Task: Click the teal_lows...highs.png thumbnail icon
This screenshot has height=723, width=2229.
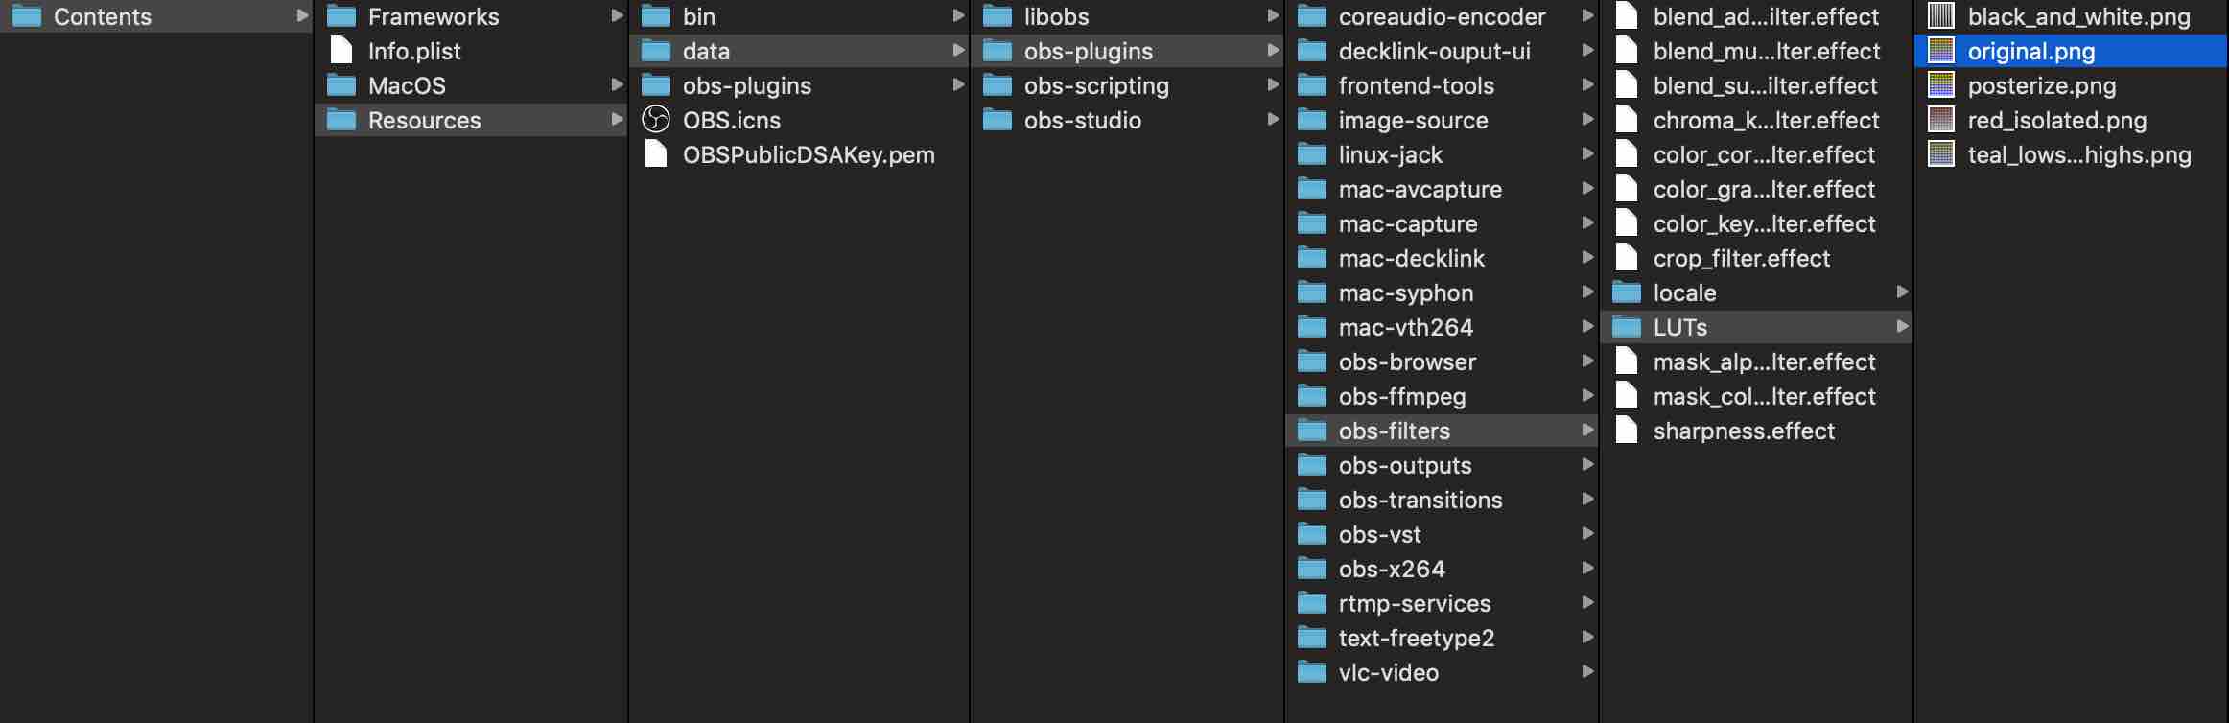Action: (1941, 154)
